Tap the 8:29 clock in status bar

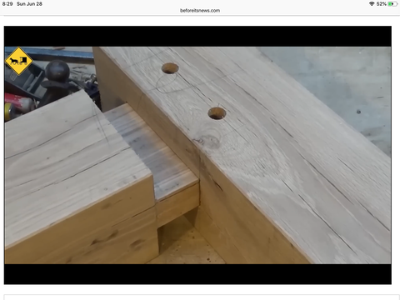click(7, 4)
